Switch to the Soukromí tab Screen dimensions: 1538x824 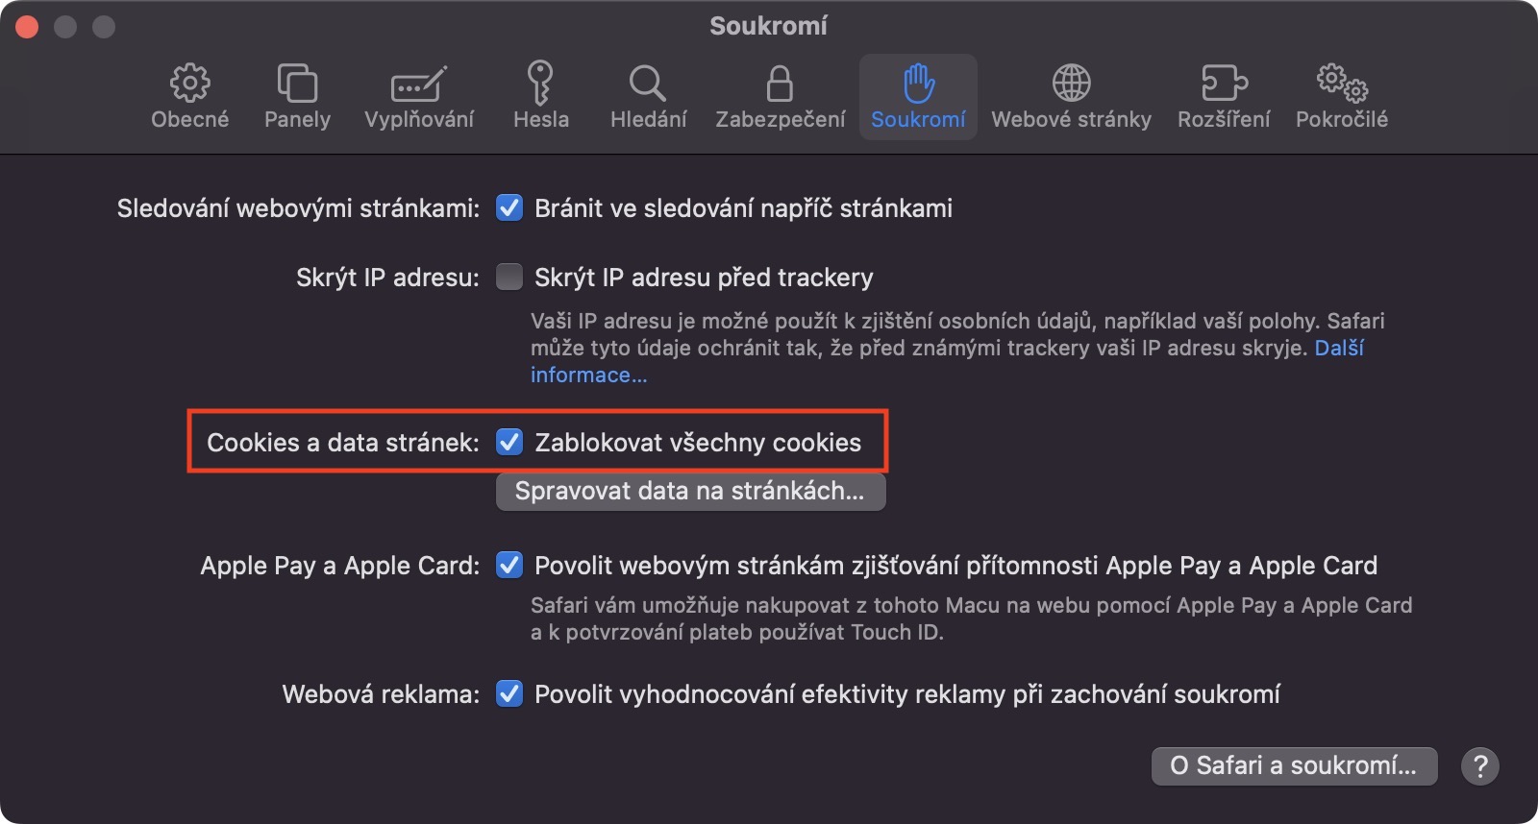pyautogui.click(x=918, y=97)
